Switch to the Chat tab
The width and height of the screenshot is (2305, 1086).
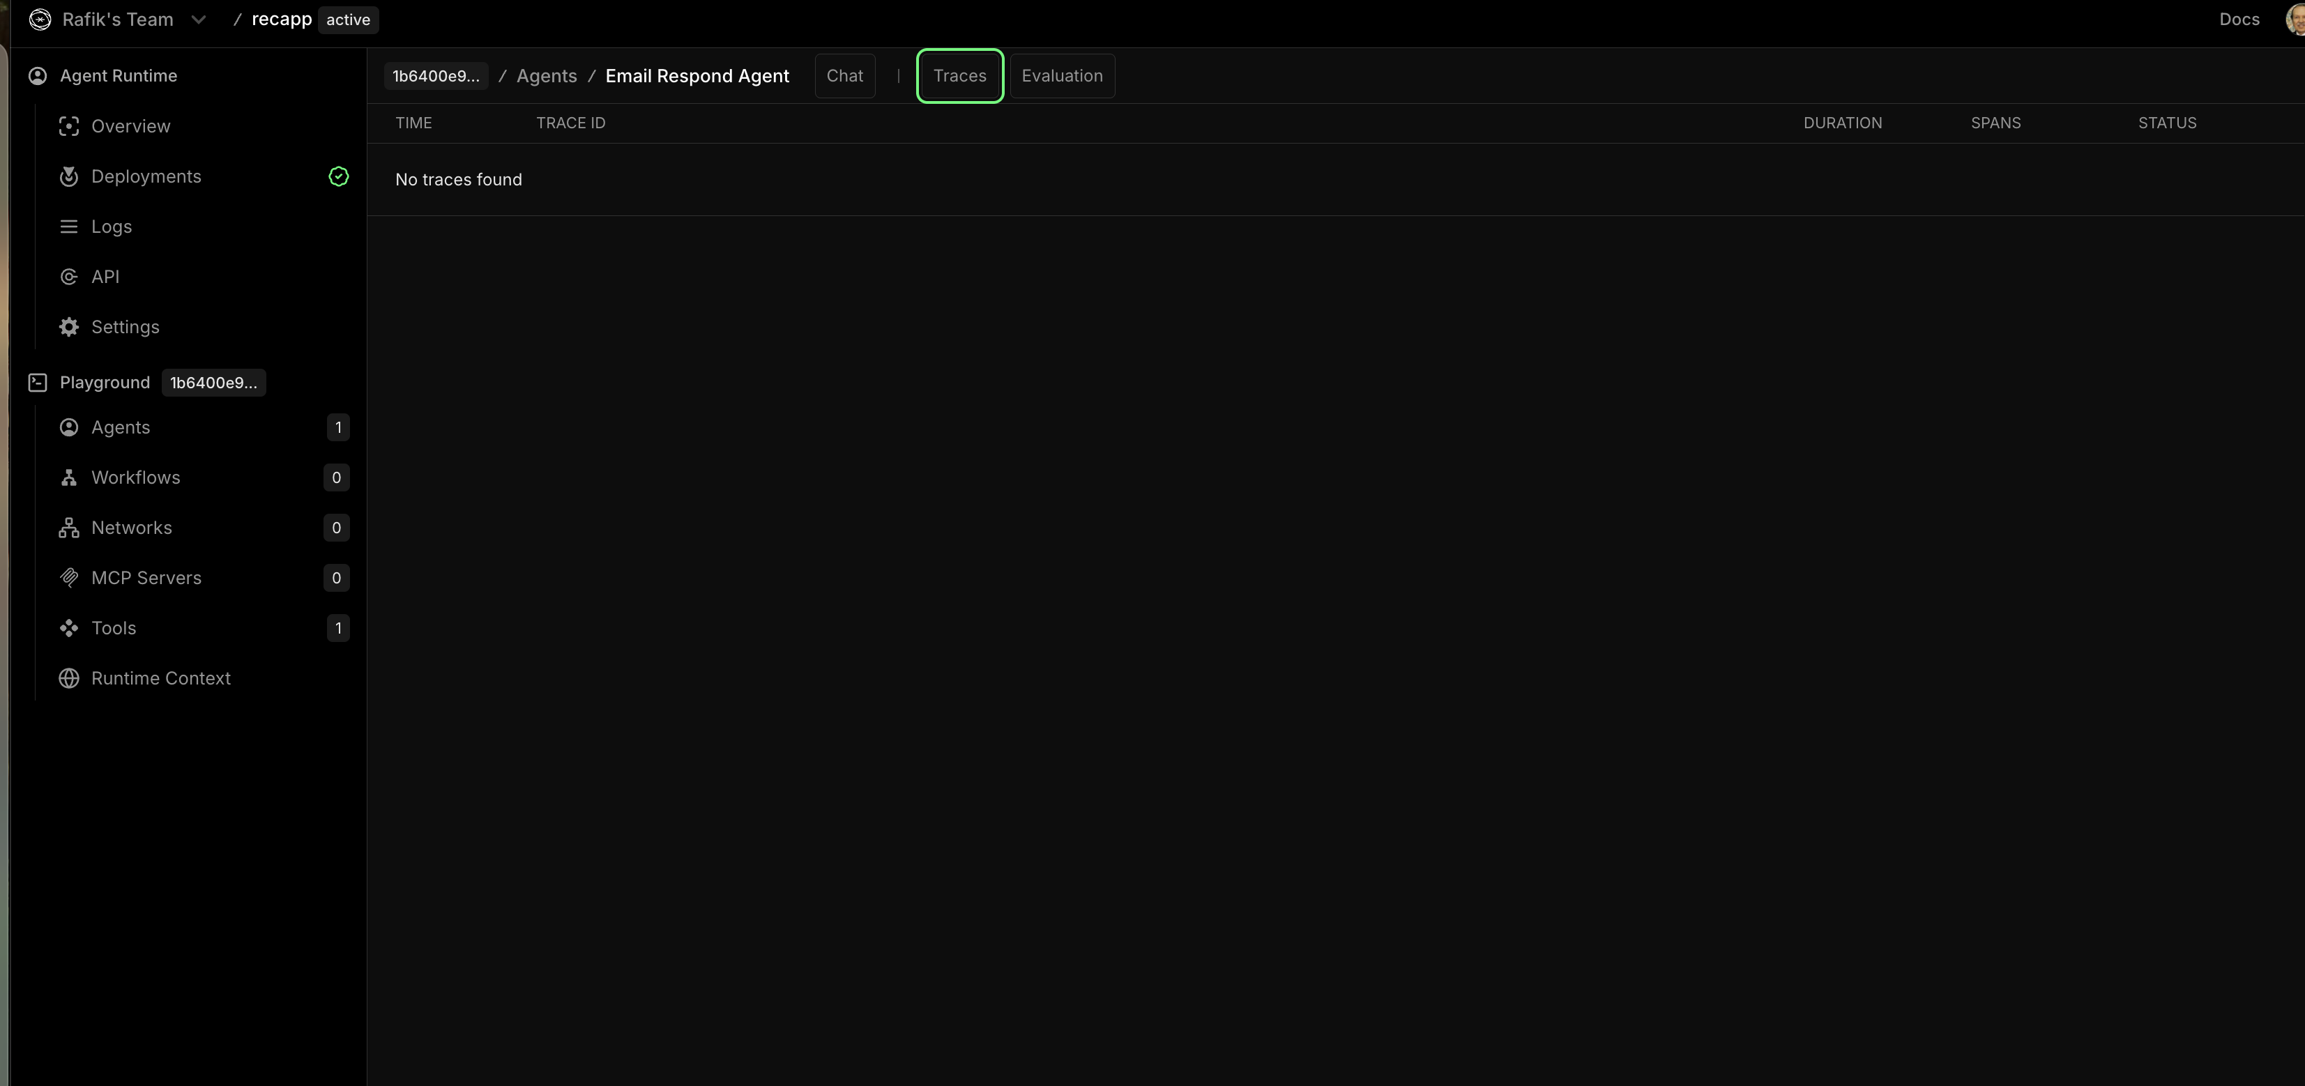(845, 76)
